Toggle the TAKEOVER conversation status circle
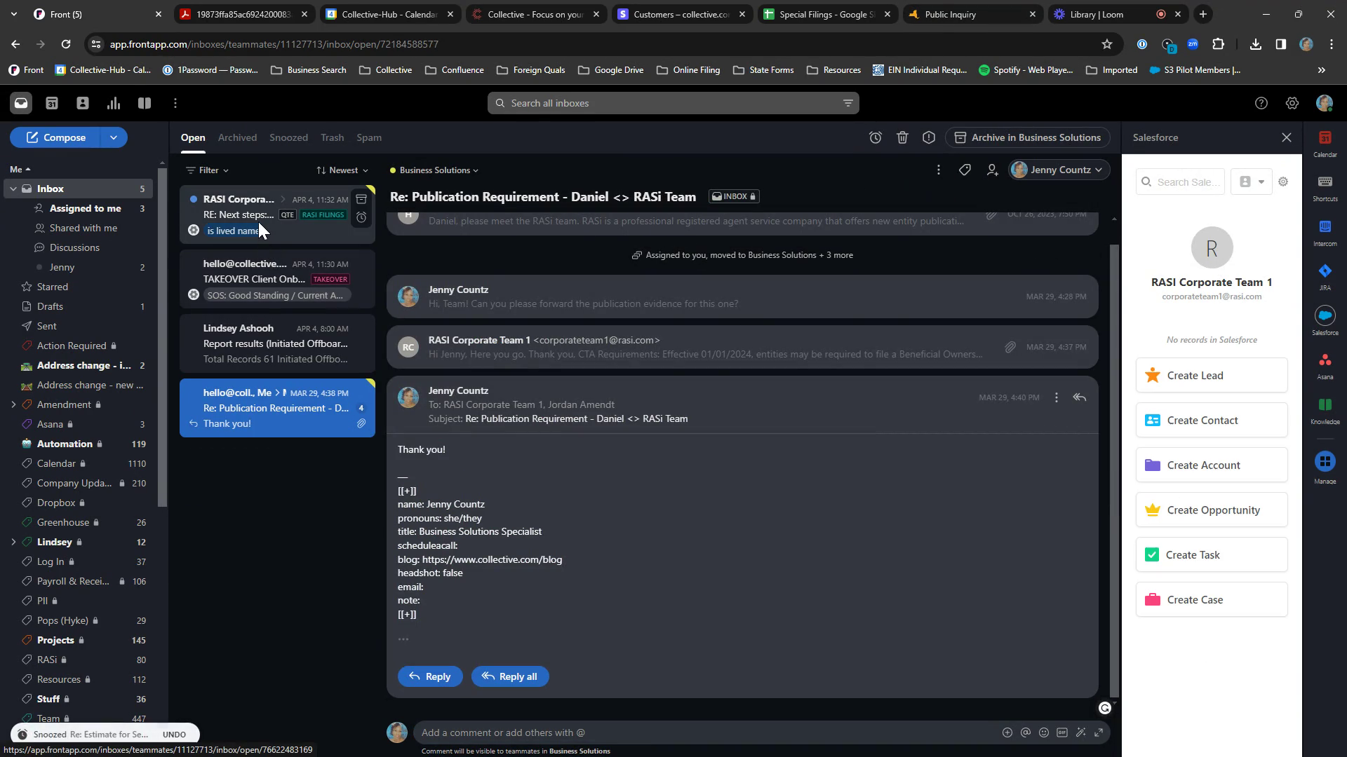The height and width of the screenshot is (757, 1347). pos(194,295)
